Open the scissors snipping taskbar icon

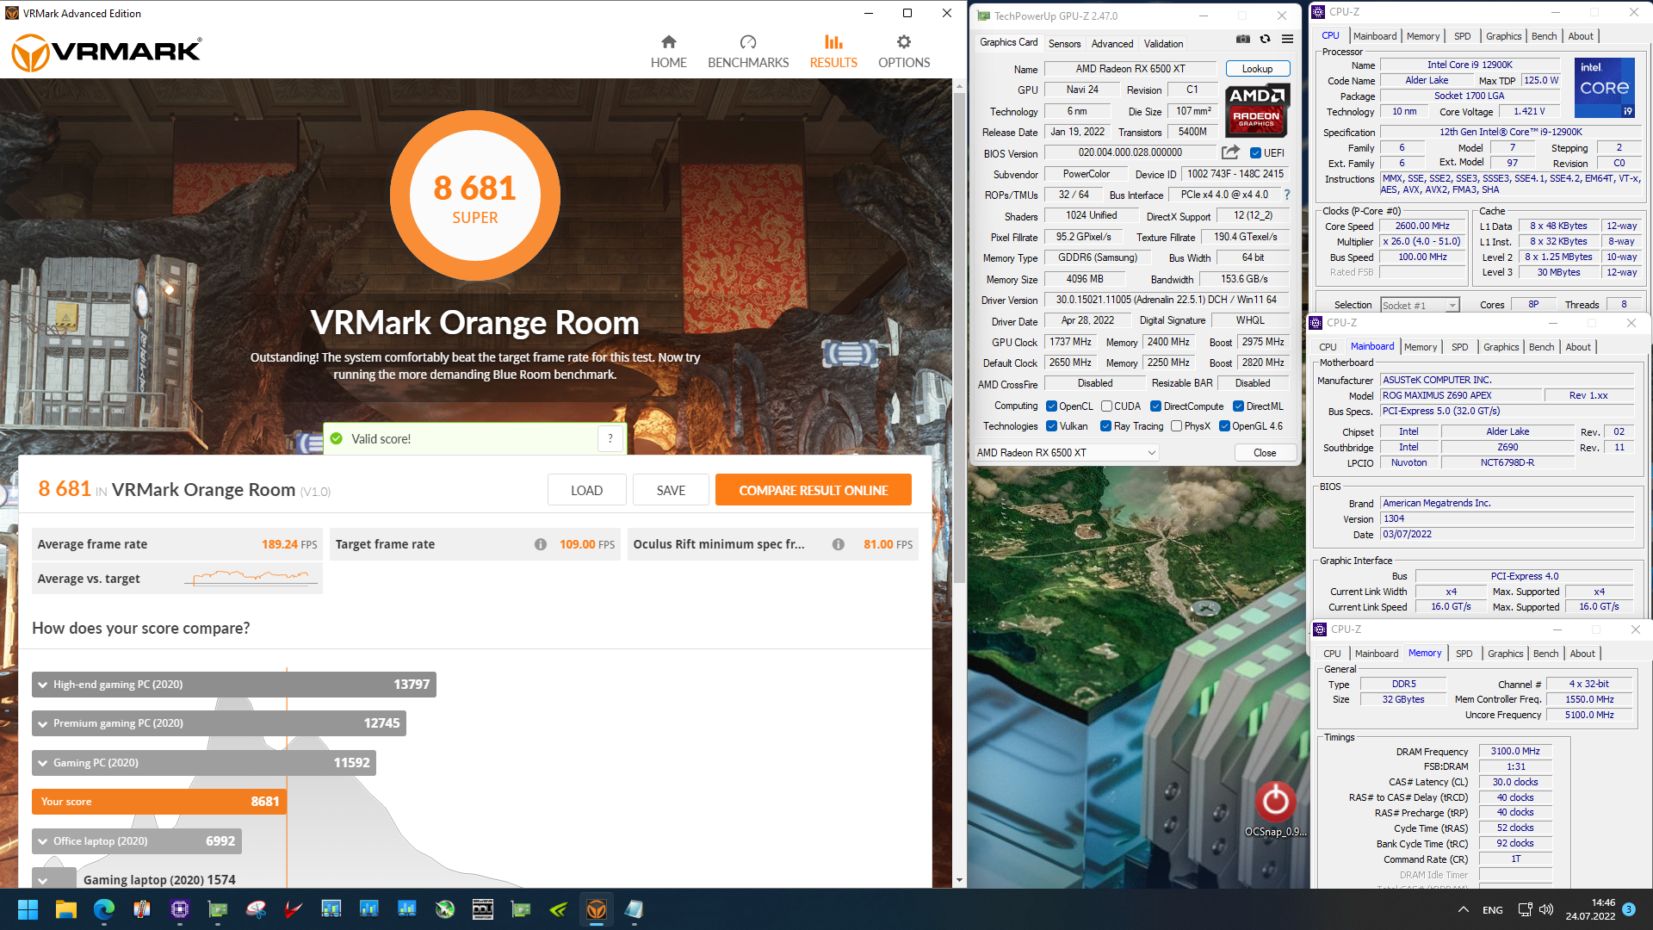(x=256, y=909)
